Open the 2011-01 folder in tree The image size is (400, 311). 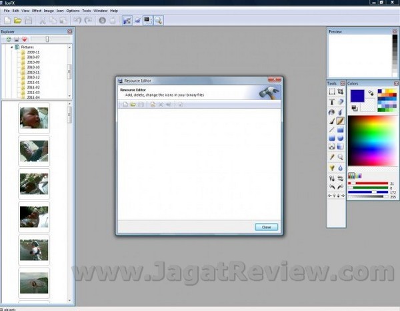[x=33, y=82]
